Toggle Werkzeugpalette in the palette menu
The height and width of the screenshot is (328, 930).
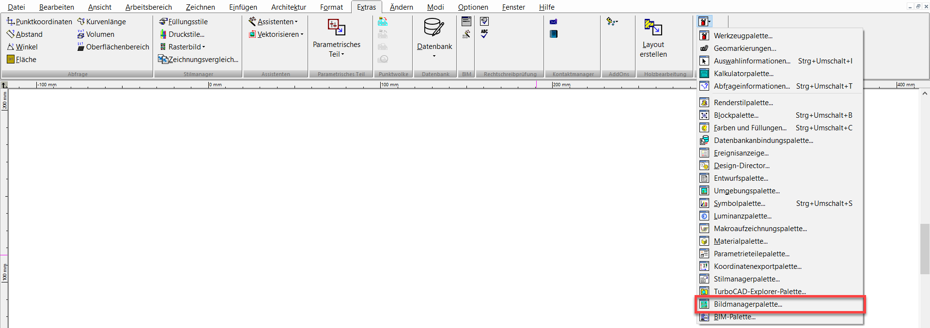pos(743,36)
